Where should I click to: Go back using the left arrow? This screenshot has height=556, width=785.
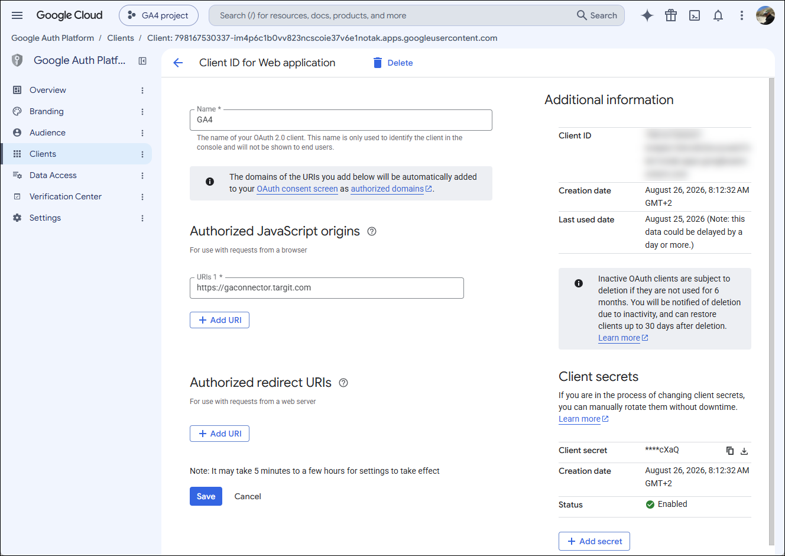click(x=178, y=63)
